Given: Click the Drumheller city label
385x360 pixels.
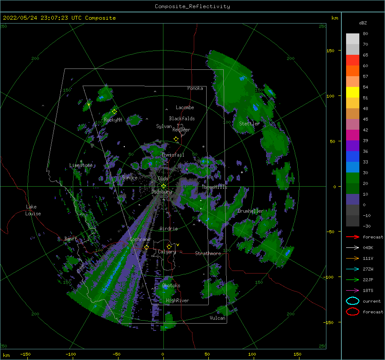Looking at the screenshot, I should [x=251, y=211].
